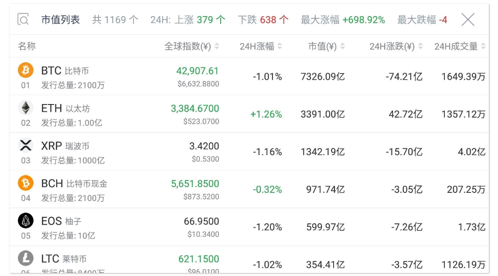Click XRP 24H change -1.16%
The image size is (498, 276).
(267, 152)
